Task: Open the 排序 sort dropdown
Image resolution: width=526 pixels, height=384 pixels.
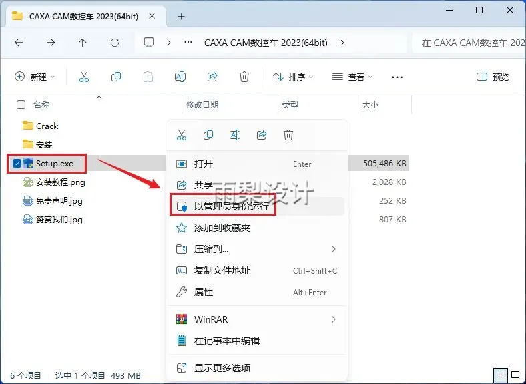Action: point(294,77)
